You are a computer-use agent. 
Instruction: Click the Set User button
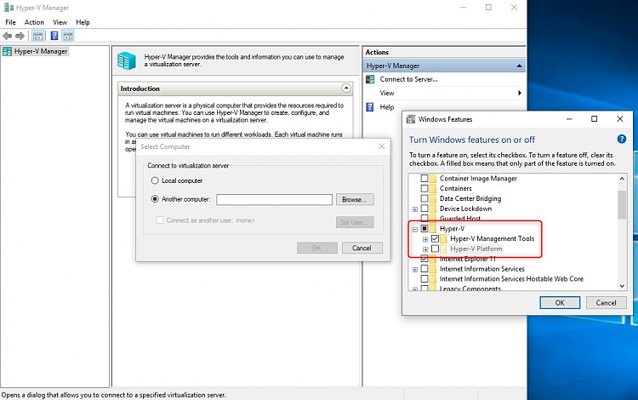[x=355, y=222]
